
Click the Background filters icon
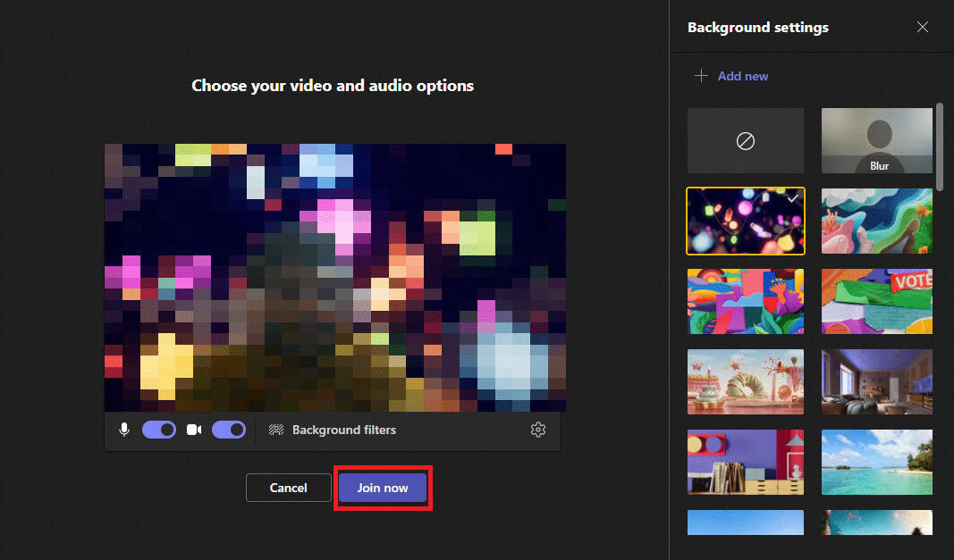click(276, 430)
